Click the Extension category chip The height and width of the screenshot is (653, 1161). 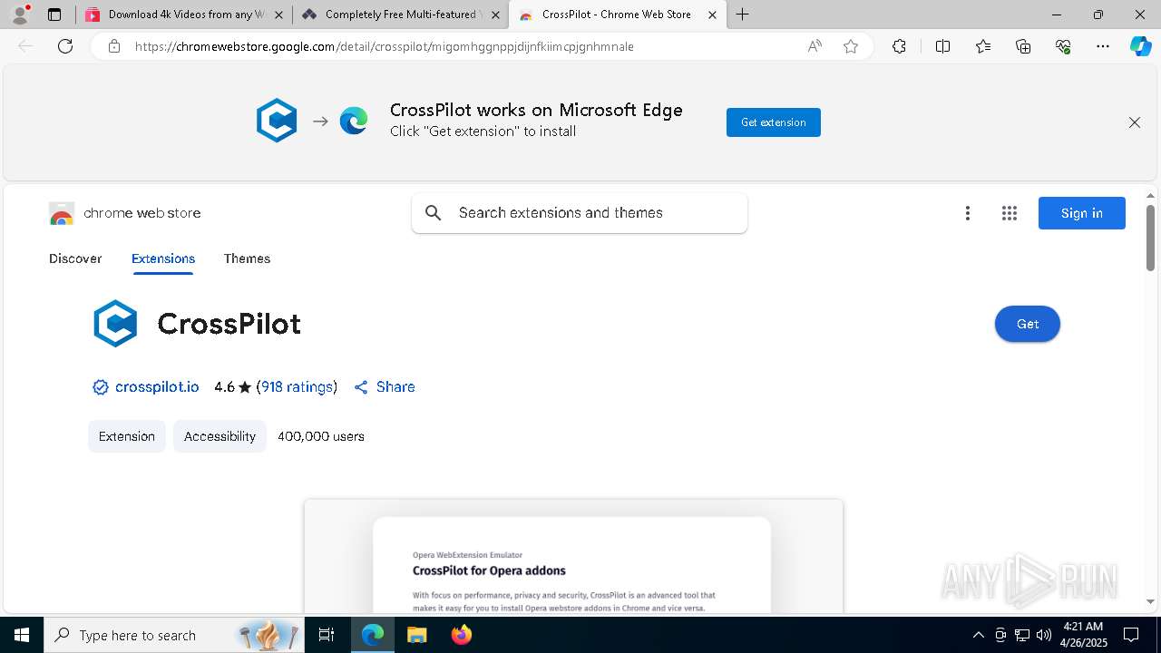pos(127,436)
